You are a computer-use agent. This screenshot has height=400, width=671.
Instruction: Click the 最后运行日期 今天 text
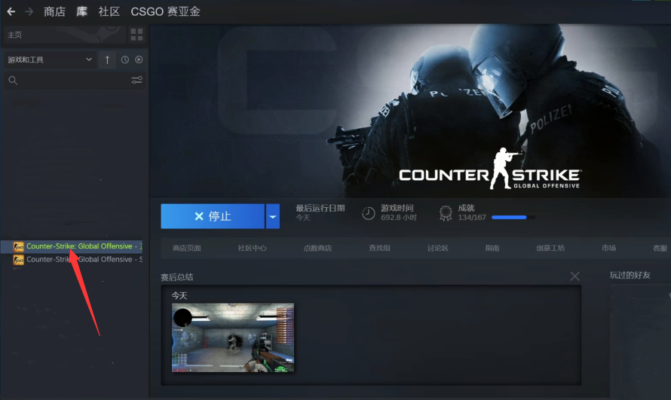pyautogui.click(x=320, y=213)
